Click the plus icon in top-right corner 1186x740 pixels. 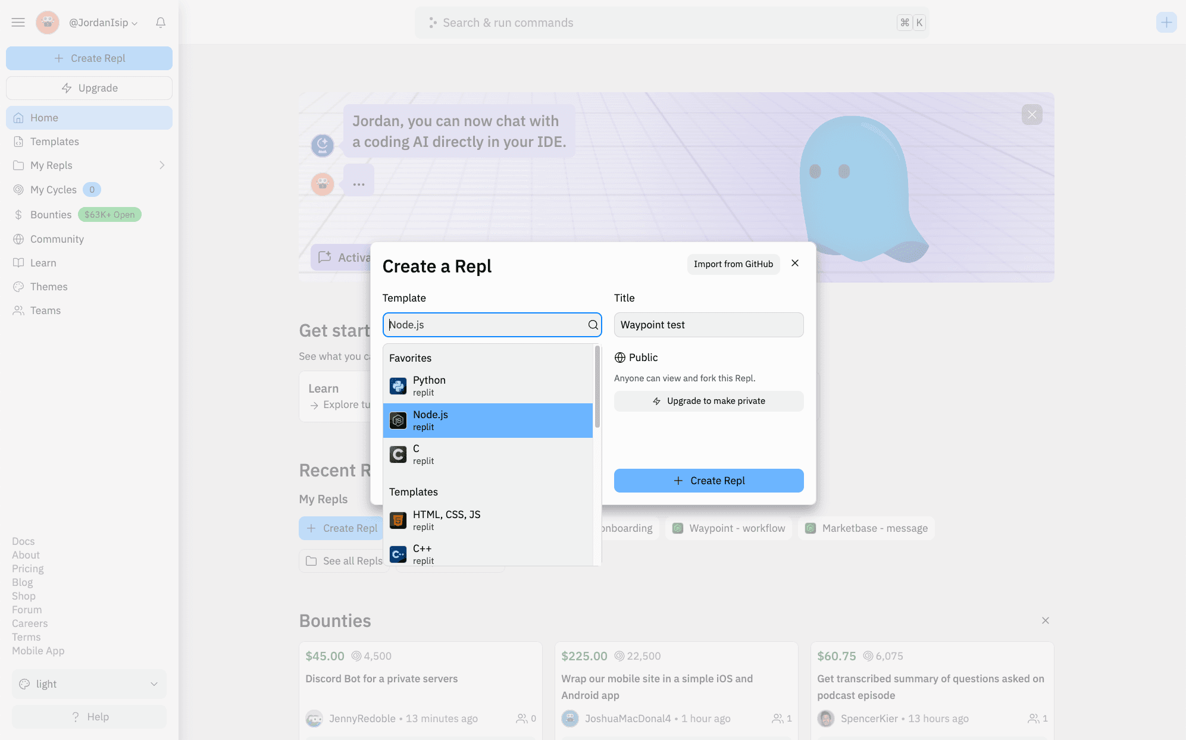tap(1166, 23)
